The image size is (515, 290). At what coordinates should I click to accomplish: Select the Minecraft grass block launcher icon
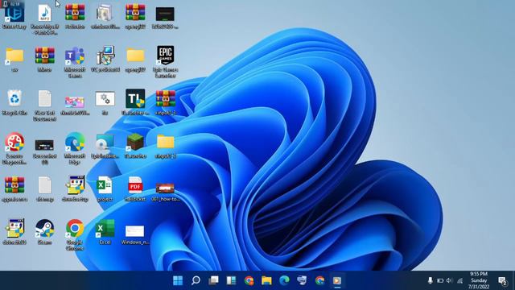[135, 146]
